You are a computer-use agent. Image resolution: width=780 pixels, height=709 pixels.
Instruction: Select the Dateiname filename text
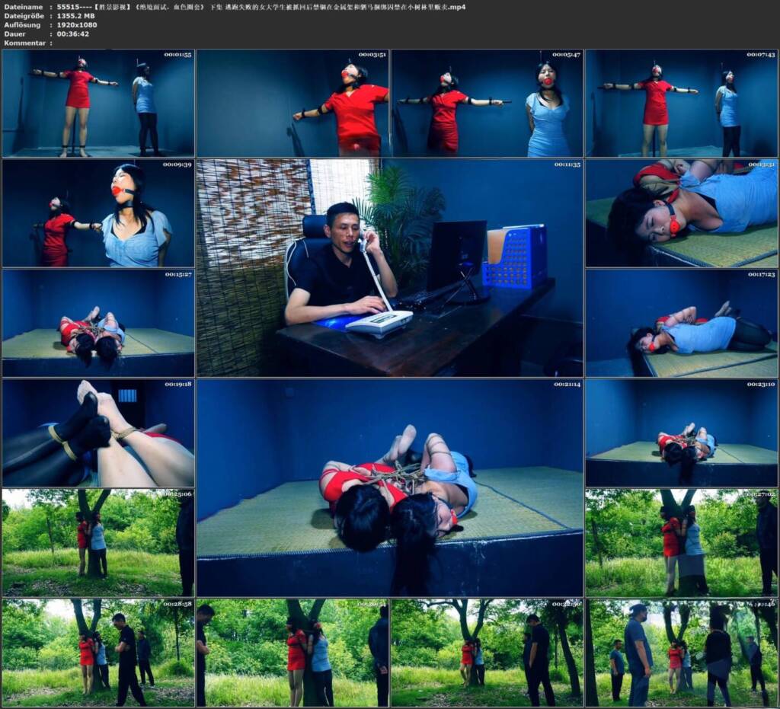coord(261,7)
